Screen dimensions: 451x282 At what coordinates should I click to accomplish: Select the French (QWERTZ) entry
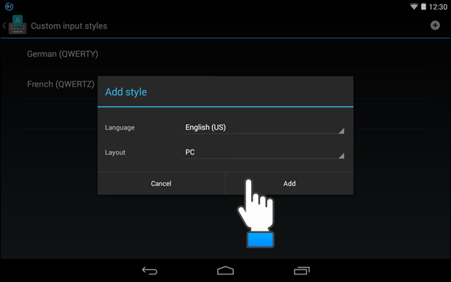(x=60, y=84)
